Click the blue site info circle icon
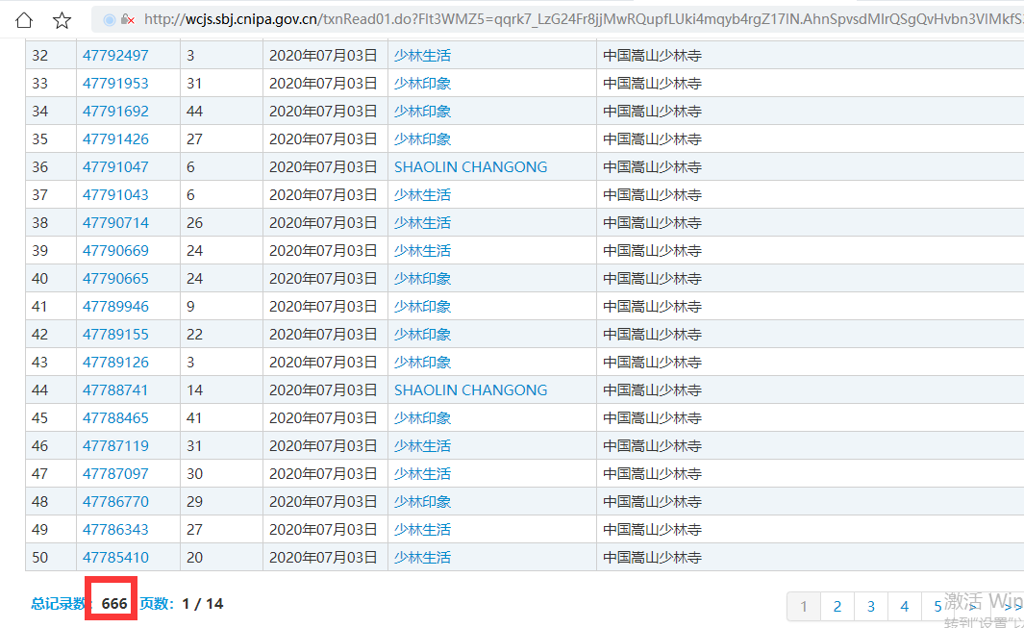Image resolution: width=1024 pixels, height=628 pixels. click(x=109, y=19)
